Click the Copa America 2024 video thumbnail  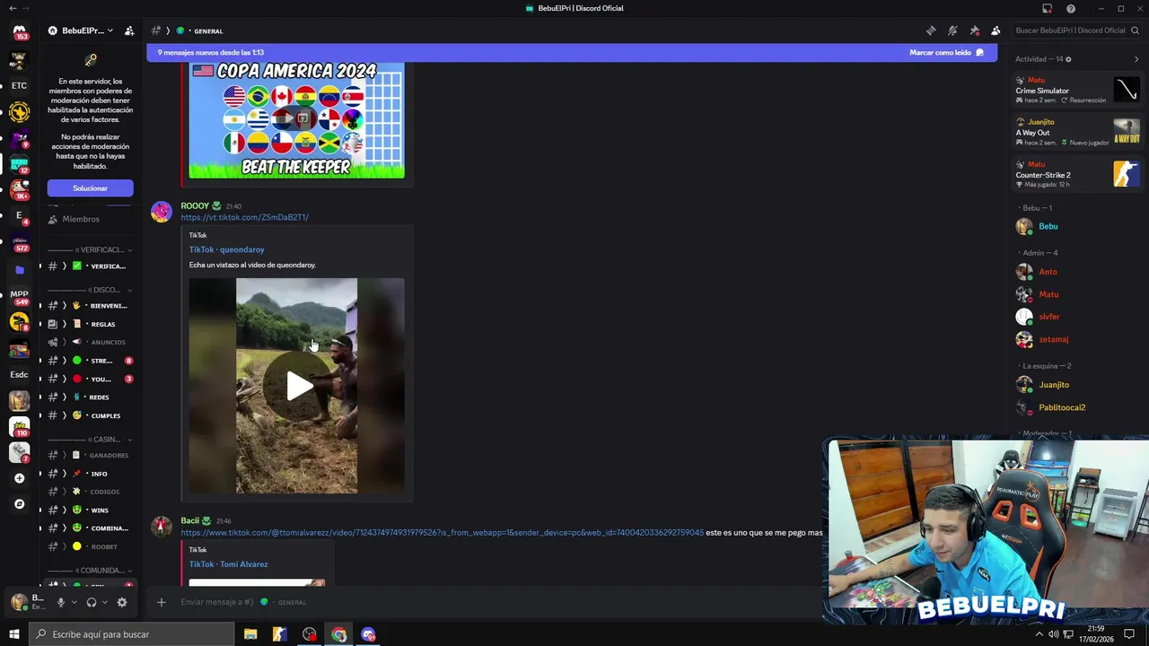click(x=297, y=120)
